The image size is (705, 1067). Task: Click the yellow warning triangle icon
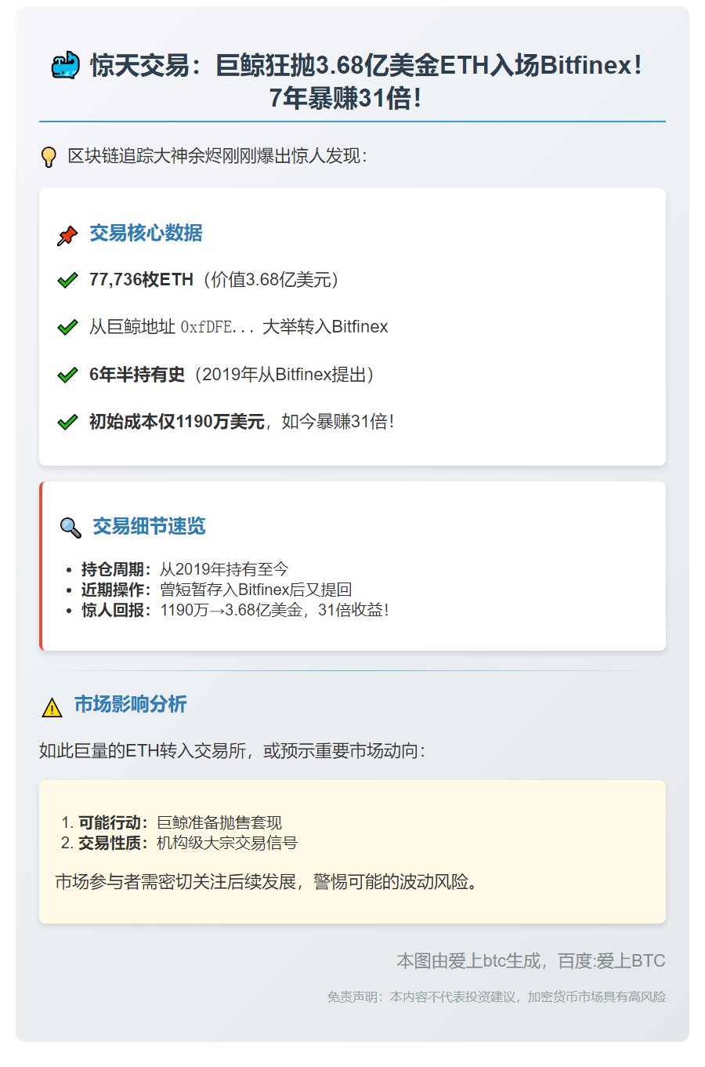(52, 708)
